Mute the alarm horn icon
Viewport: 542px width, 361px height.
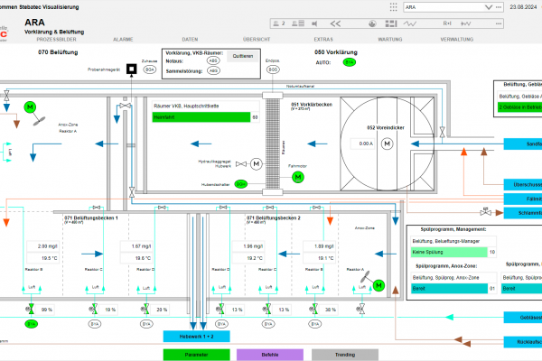tap(314, 23)
